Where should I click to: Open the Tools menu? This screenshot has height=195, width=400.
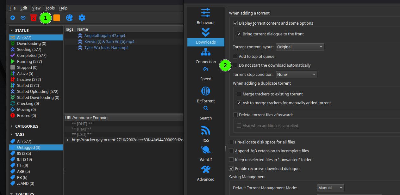click(50, 8)
